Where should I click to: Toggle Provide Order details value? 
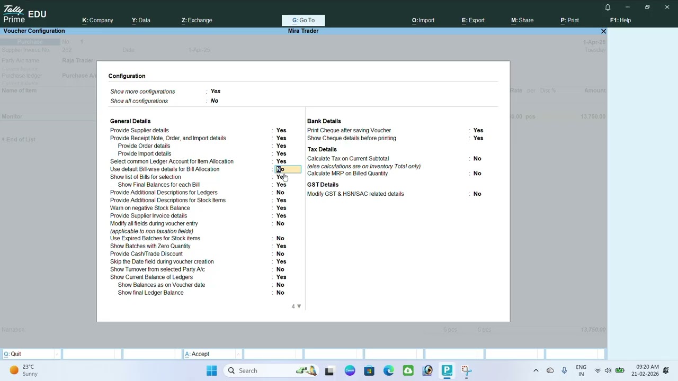(x=281, y=146)
